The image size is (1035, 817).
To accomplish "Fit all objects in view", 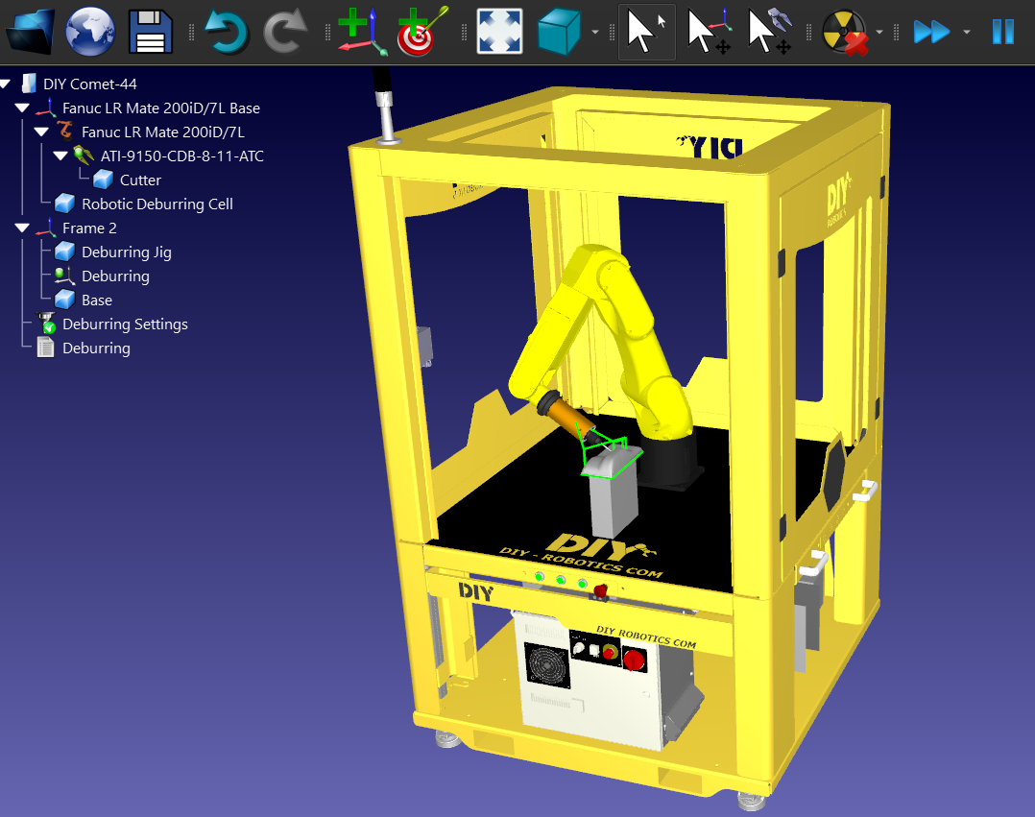I will 499,31.
